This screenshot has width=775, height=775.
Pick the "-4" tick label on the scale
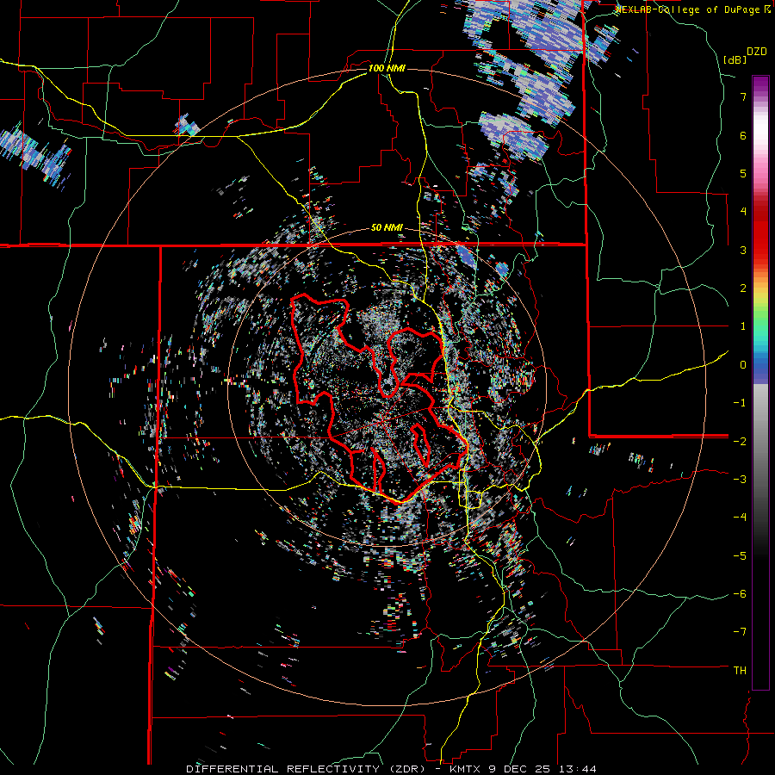point(740,518)
